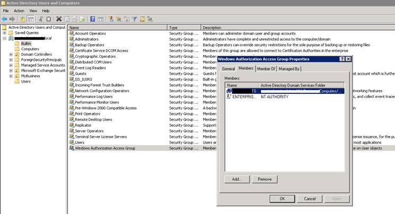
Task: Collapse the domain node in the tree
Action: point(5,38)
